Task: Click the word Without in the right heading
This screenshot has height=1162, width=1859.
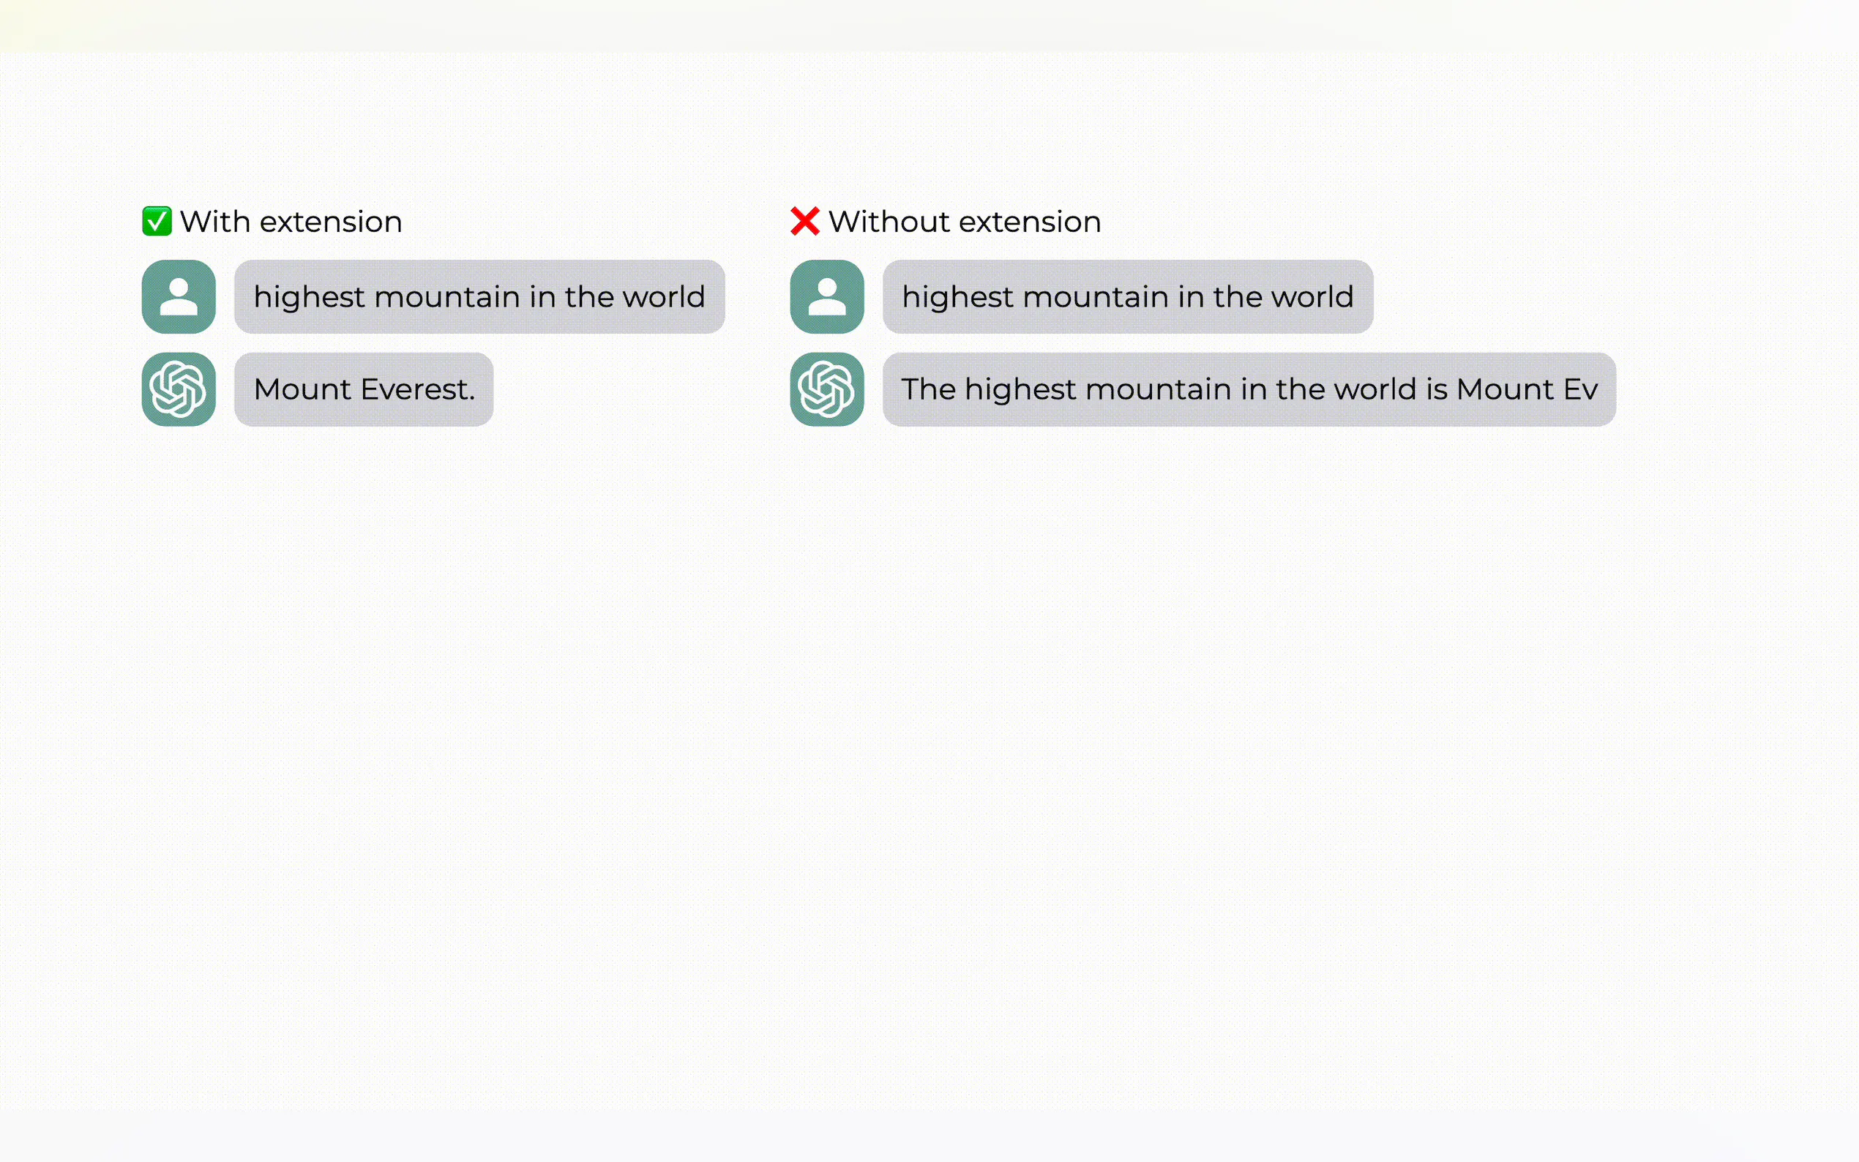Action: pyautogui.click(x=889, y=222)
